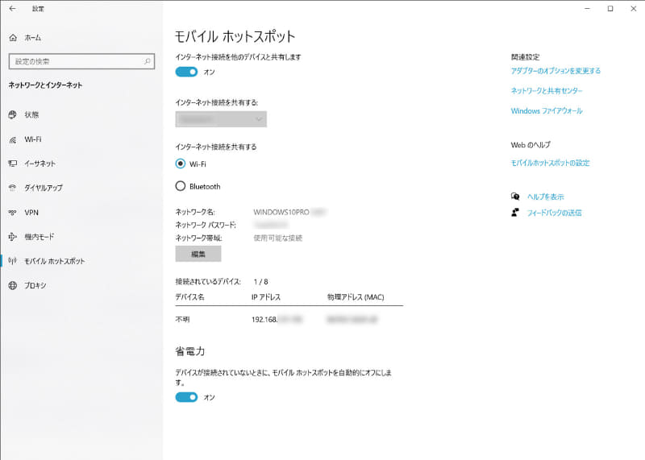Screen dimensions: 645x460
Task: Click the プロキシ globe icon
Action: [x=13, y=285]
